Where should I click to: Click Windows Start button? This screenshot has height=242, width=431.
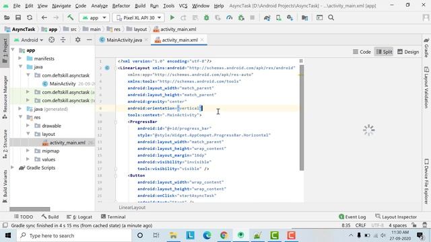coord(8,235)
